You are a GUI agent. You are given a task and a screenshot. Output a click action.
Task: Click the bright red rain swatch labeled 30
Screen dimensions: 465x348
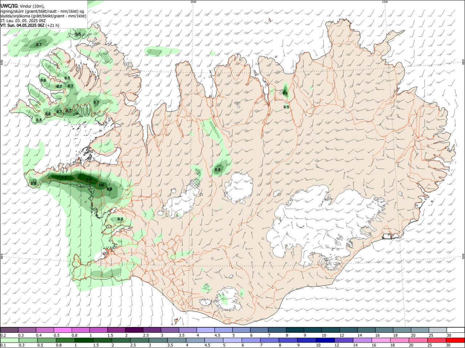[455, 340]
